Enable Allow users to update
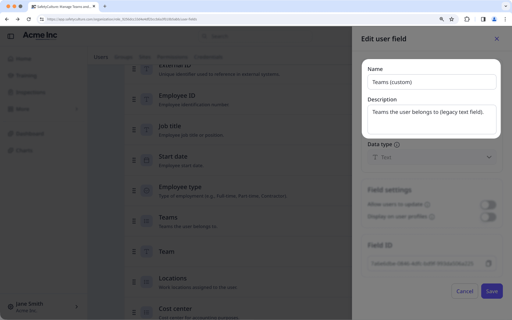Image resolution: width=512 pixels, height=320 pixels. click(488, 205)
